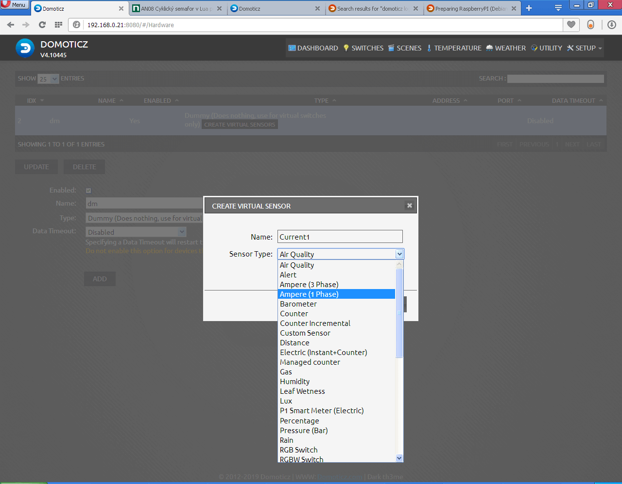Open a new tab with plus icon
Viewport: 622px width, 484px height.
coord(529,8)
